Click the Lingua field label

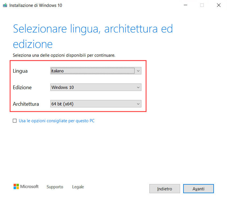click(20, 71)
